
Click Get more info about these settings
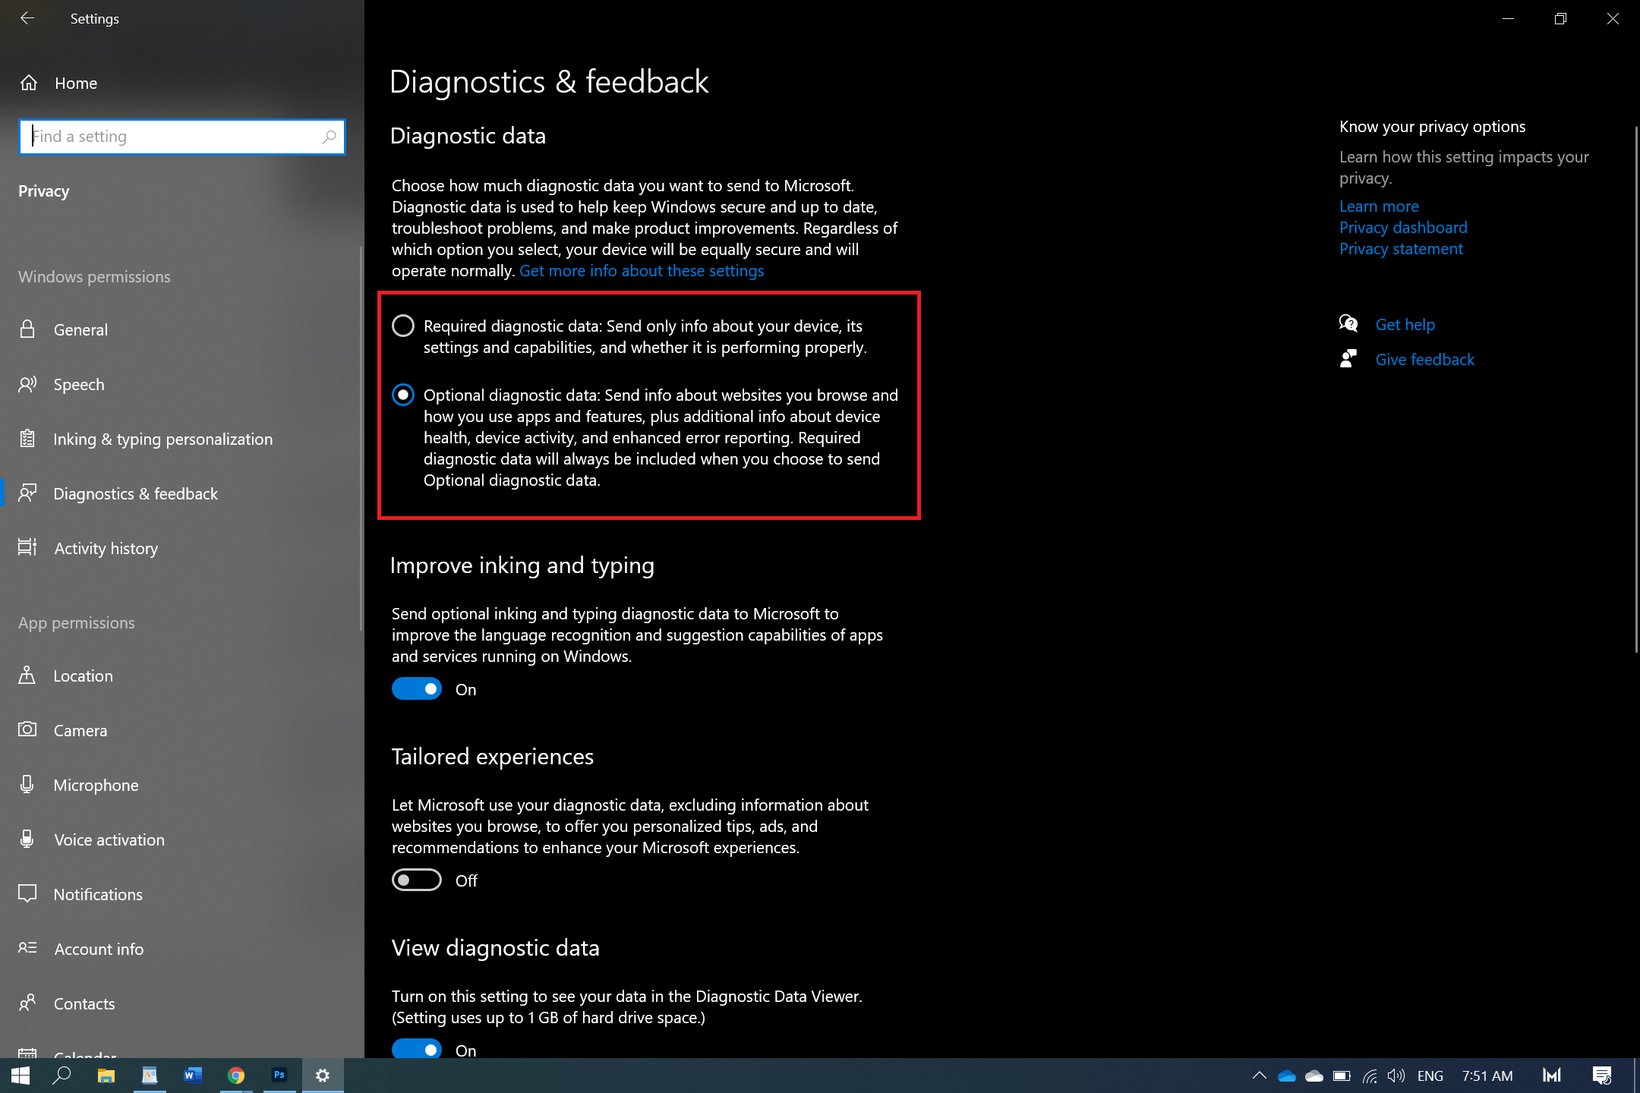642,271
